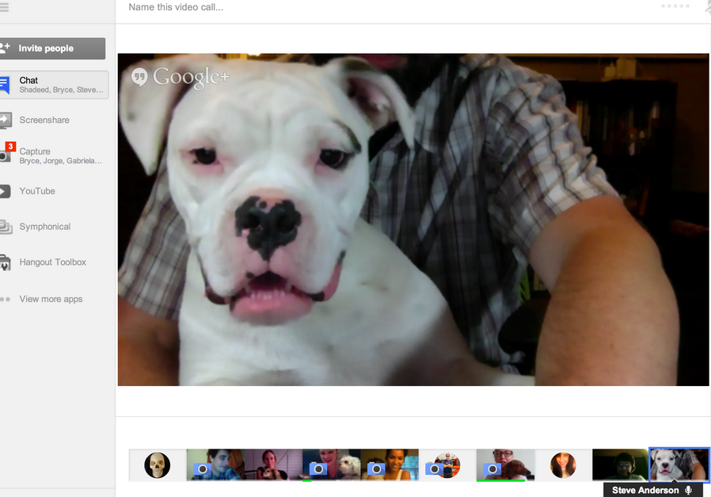Launch the YouTube app icon

click(5, 191)
